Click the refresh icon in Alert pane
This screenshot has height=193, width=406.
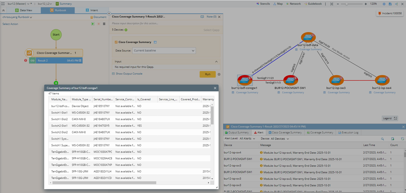coord(402,139)
